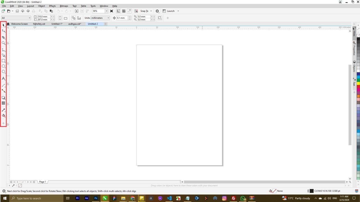Select the Connector tool

click(x=3, y=91)
